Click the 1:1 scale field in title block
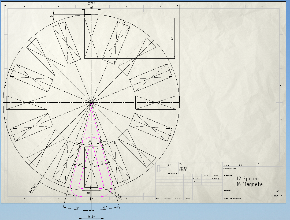The height and width of the screenshot is (220, 290). (x=240, y=166)
